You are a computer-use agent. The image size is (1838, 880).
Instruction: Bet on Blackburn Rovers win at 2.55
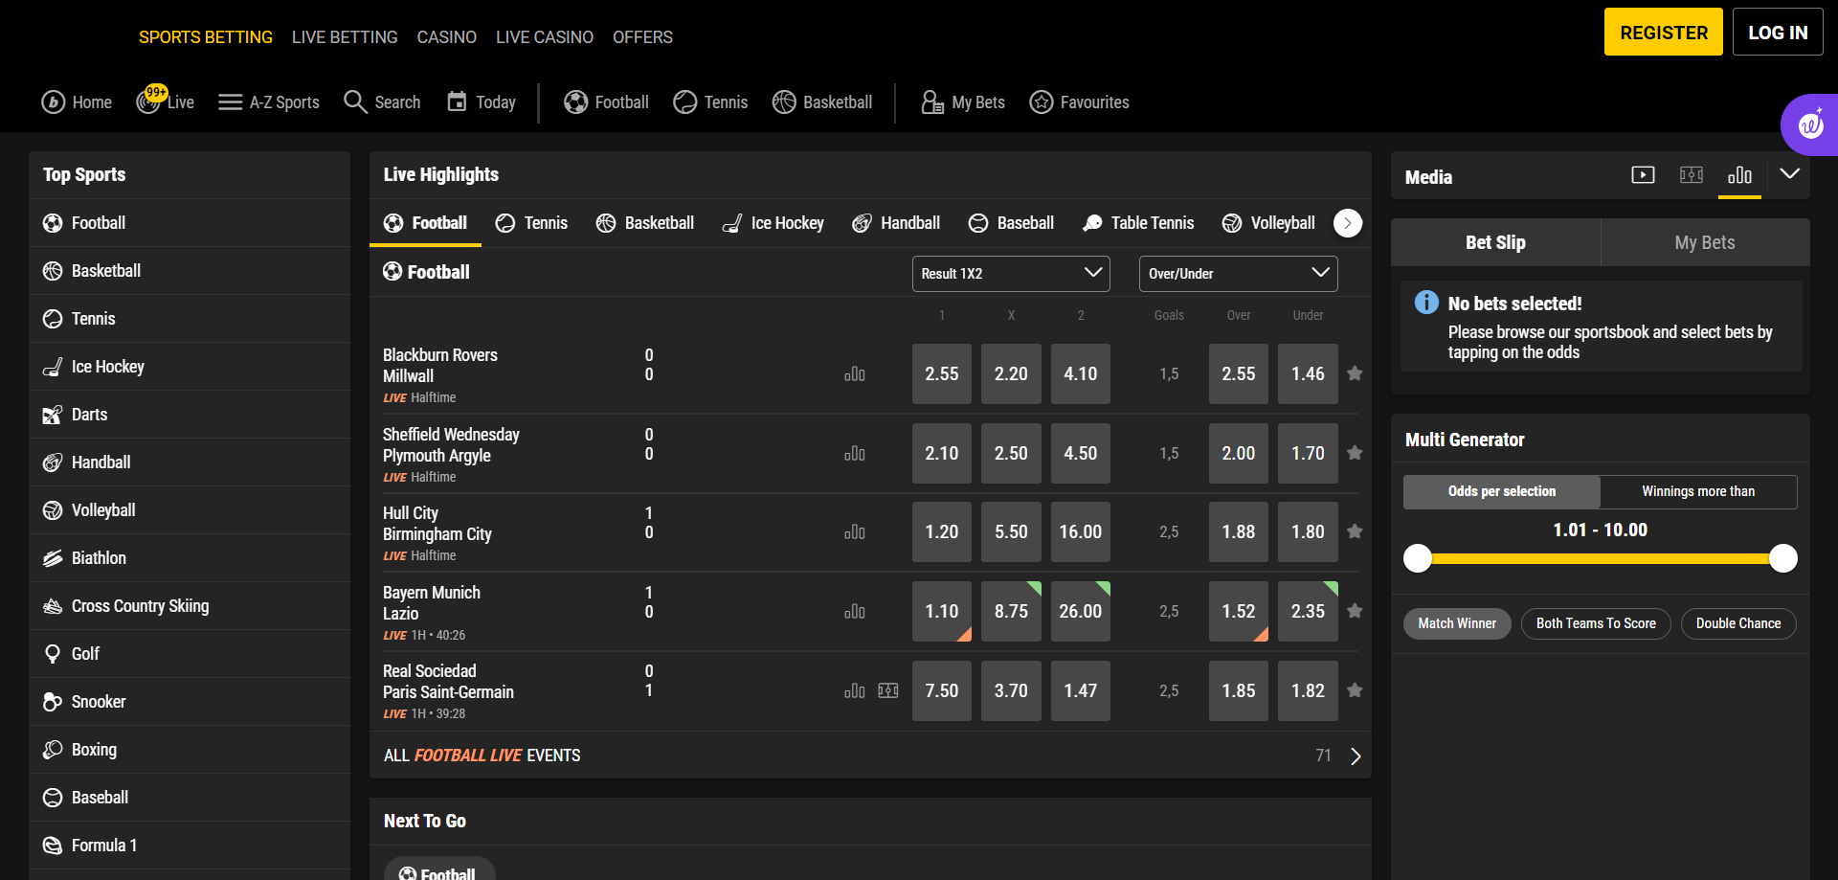point(942,373)
